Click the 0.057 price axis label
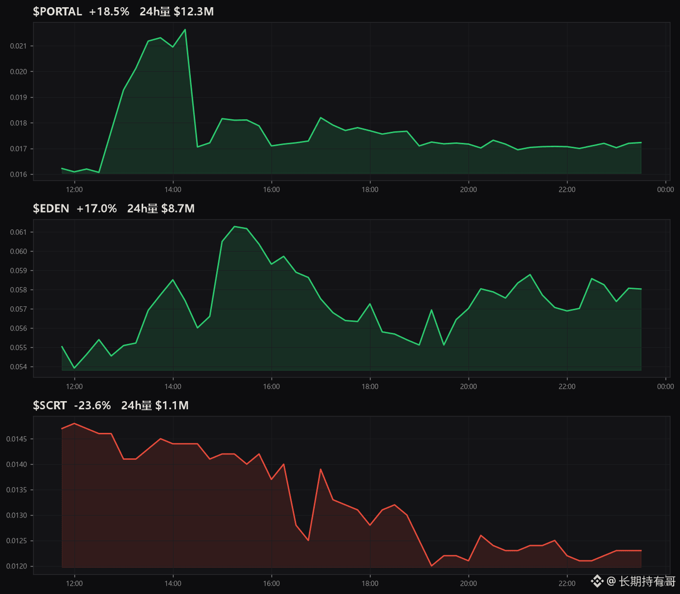 click(19, 309)
